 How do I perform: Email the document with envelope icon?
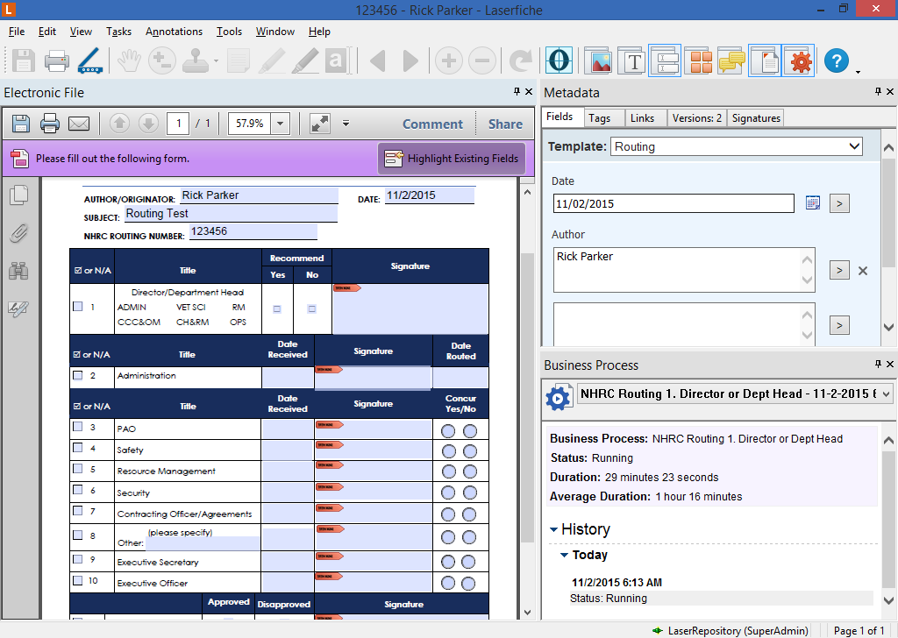(79, 123)
